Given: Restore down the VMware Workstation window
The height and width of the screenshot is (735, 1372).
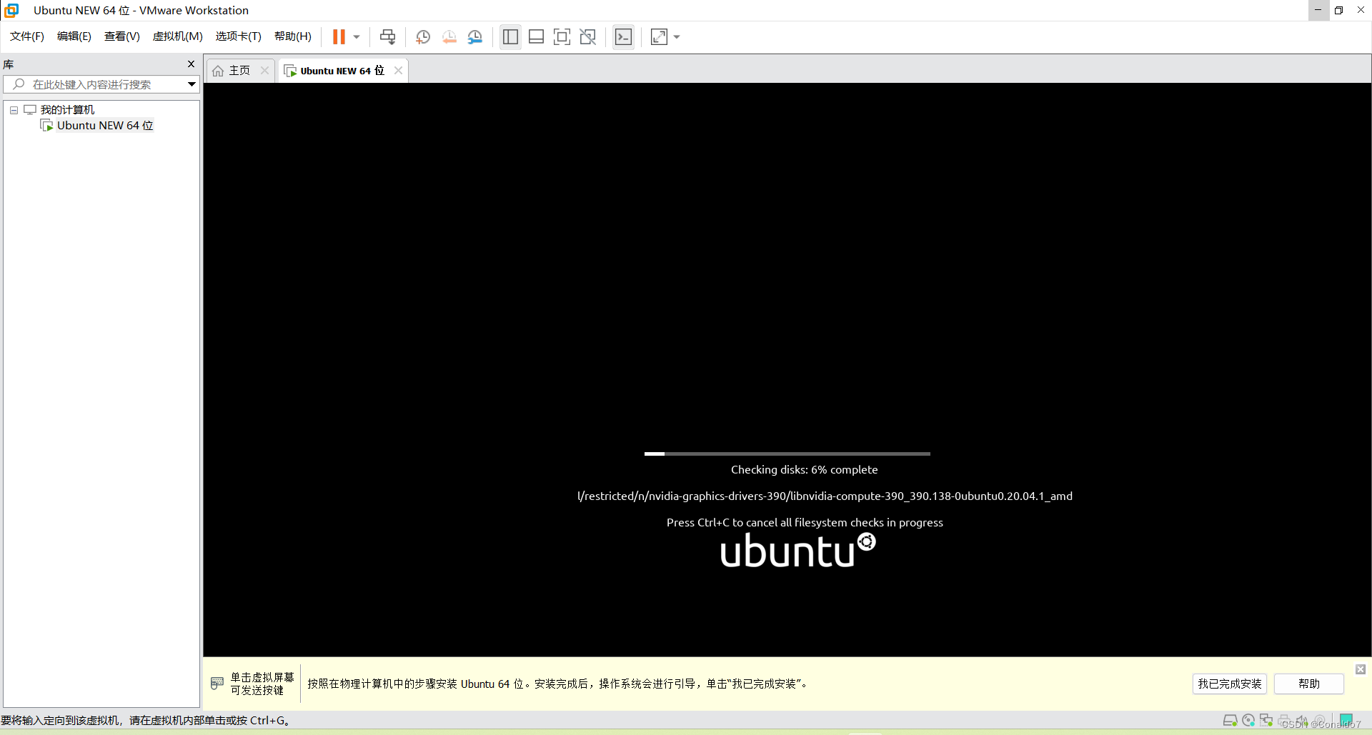Looking at the screenshot, I should [1339, 10].
